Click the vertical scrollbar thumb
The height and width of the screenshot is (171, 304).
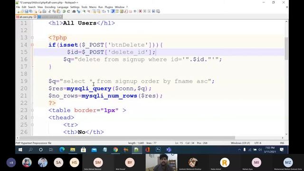[286, 48]
